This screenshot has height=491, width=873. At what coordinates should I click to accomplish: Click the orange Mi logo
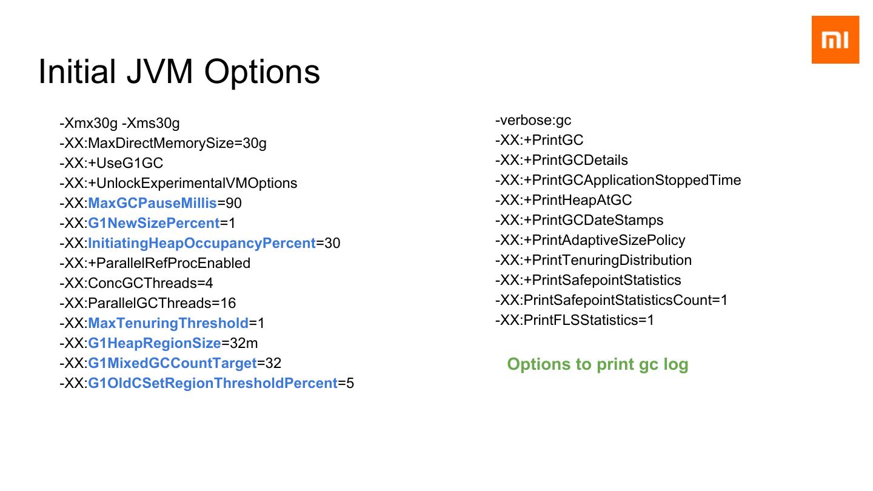tap(835, 40)
